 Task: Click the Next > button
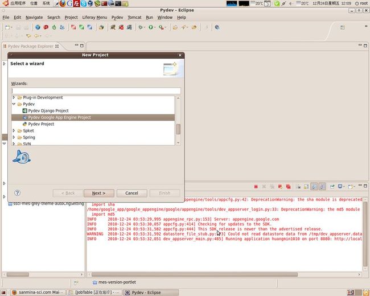[x=99, y=193]
